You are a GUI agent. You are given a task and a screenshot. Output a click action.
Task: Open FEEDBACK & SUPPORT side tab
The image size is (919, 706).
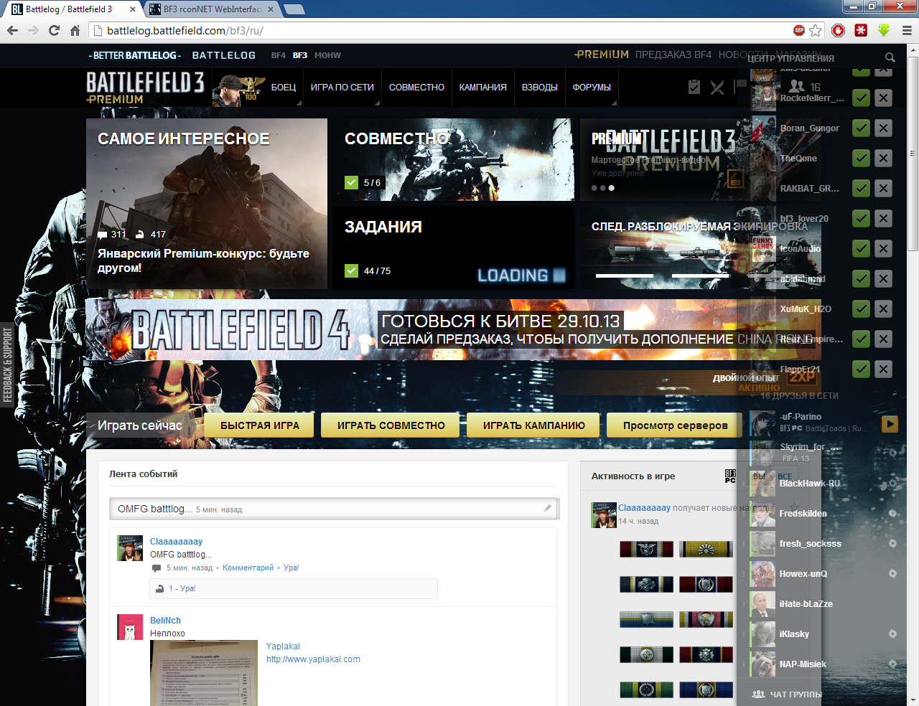click(x=8, y=365)
